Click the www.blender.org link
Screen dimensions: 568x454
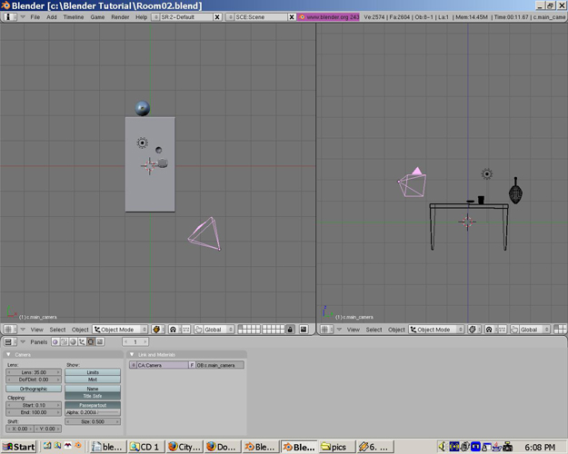tap(328, 17)
